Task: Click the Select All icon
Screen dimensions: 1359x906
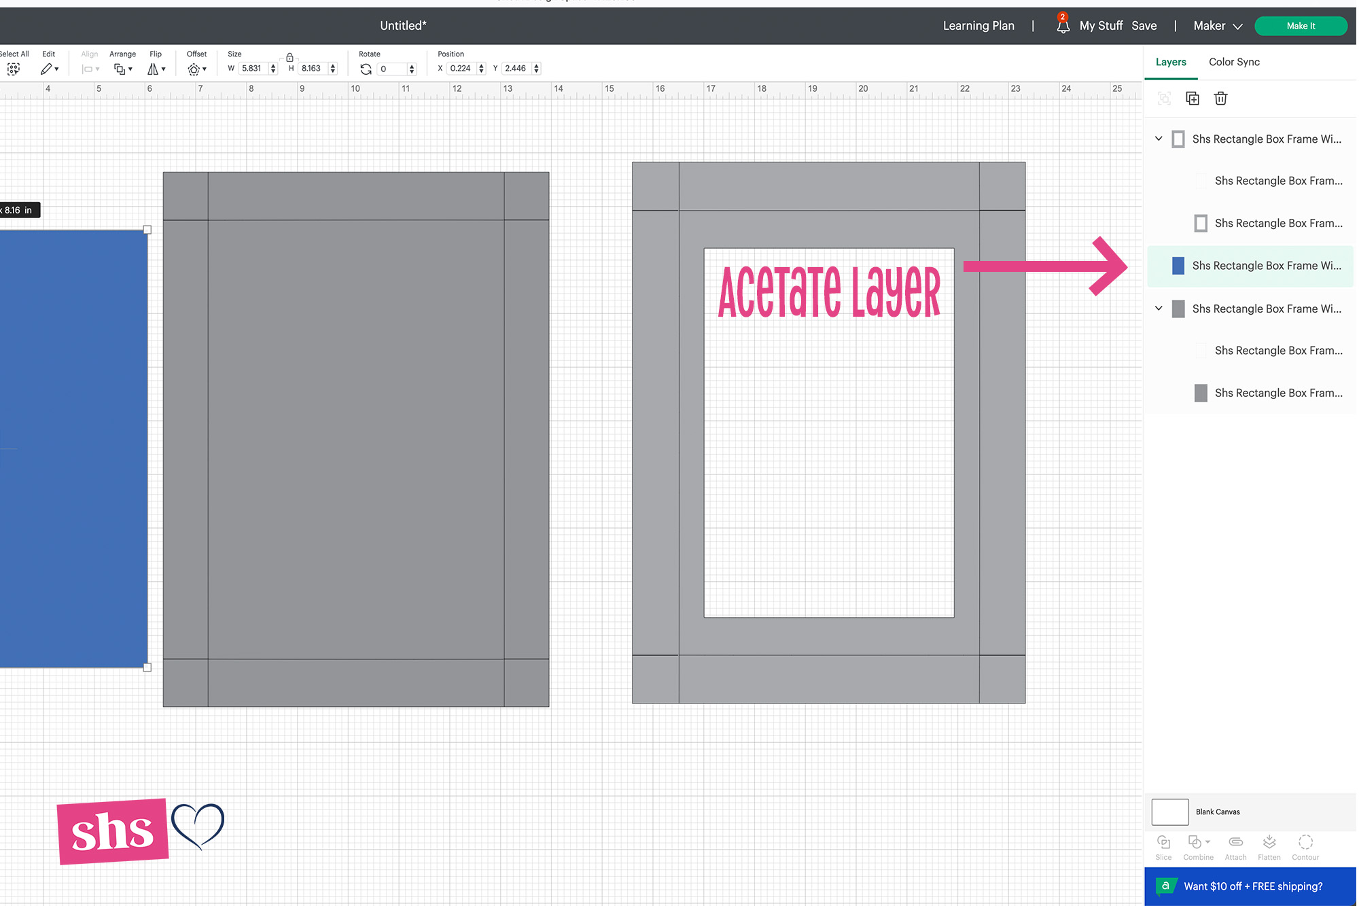Action: point(13,69)
